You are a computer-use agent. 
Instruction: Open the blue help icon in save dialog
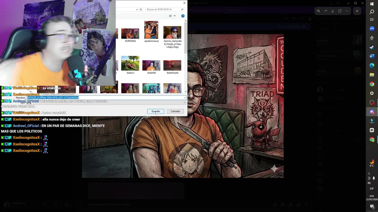pos(183,16)
